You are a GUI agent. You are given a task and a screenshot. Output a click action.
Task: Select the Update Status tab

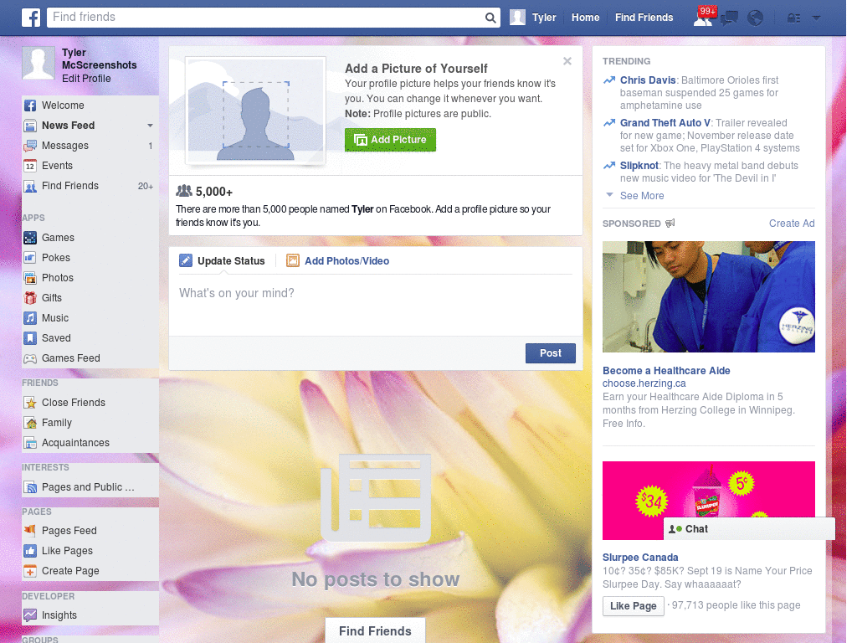222,261
